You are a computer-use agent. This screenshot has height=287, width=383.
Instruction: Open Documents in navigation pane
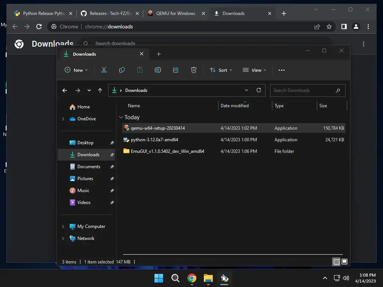click(89, 167)
